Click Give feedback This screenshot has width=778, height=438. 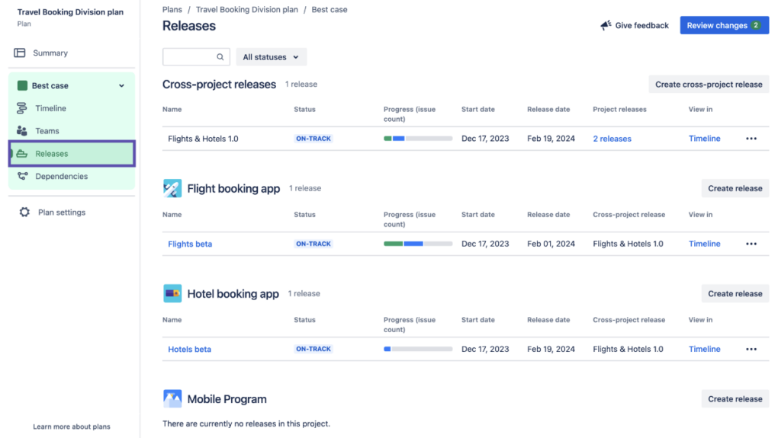(635, 25)
